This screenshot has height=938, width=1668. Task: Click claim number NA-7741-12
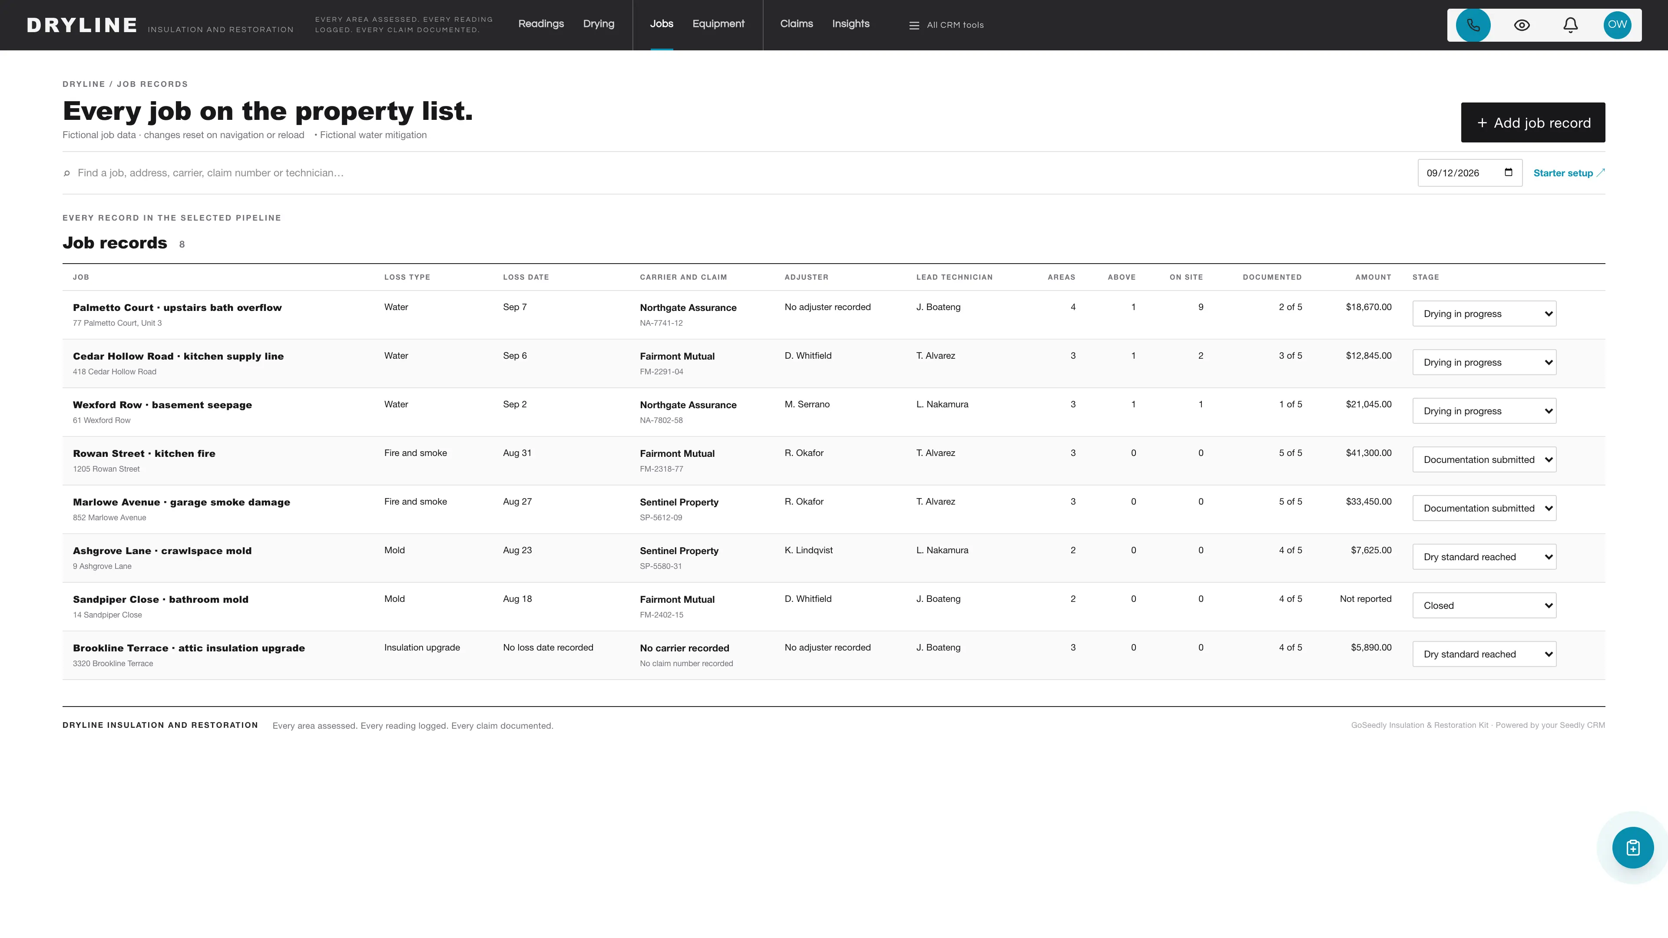click(661, 323)
